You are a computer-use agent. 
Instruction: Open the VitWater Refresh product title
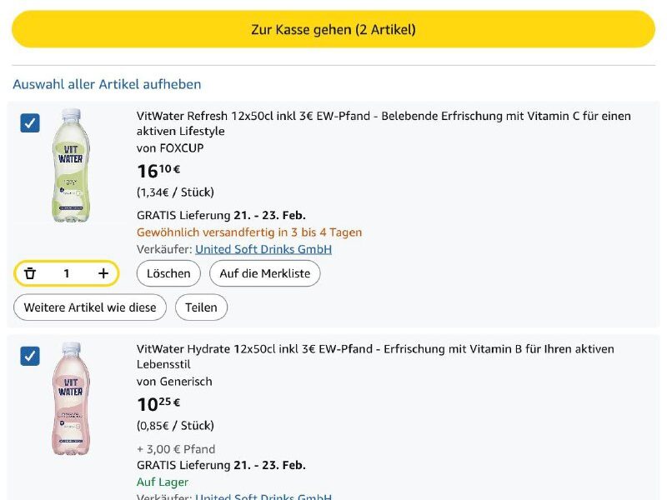coord(384,123)
